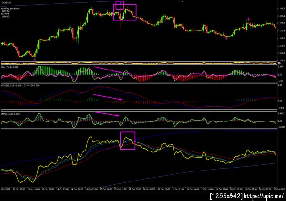Click the yesterday quotations text label
Viewport: 286px width, 201px height.
click(x=10, y=9)
